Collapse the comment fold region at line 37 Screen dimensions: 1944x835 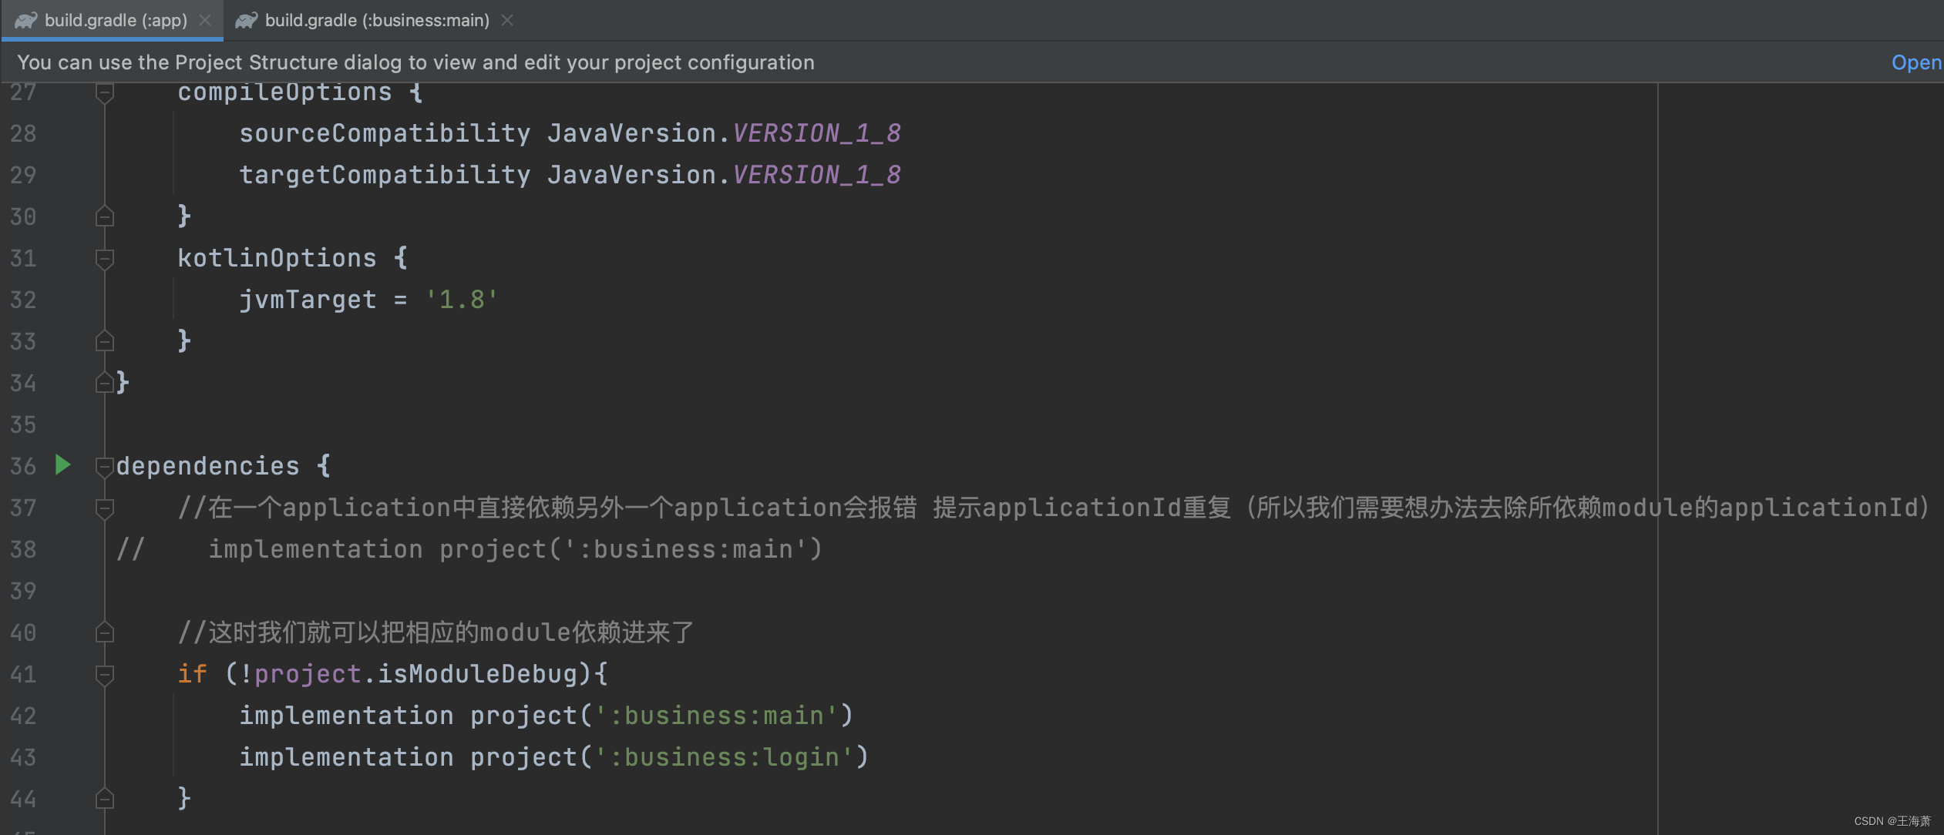point(105,507)
